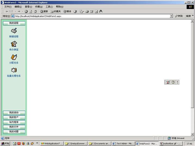Click the red quick launch icon
195x146 pixels.
pos(19,144)
